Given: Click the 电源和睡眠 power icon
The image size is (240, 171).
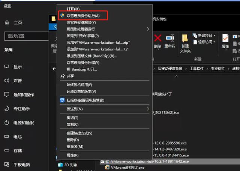Looking at the screenshot, I should [7, 122].
